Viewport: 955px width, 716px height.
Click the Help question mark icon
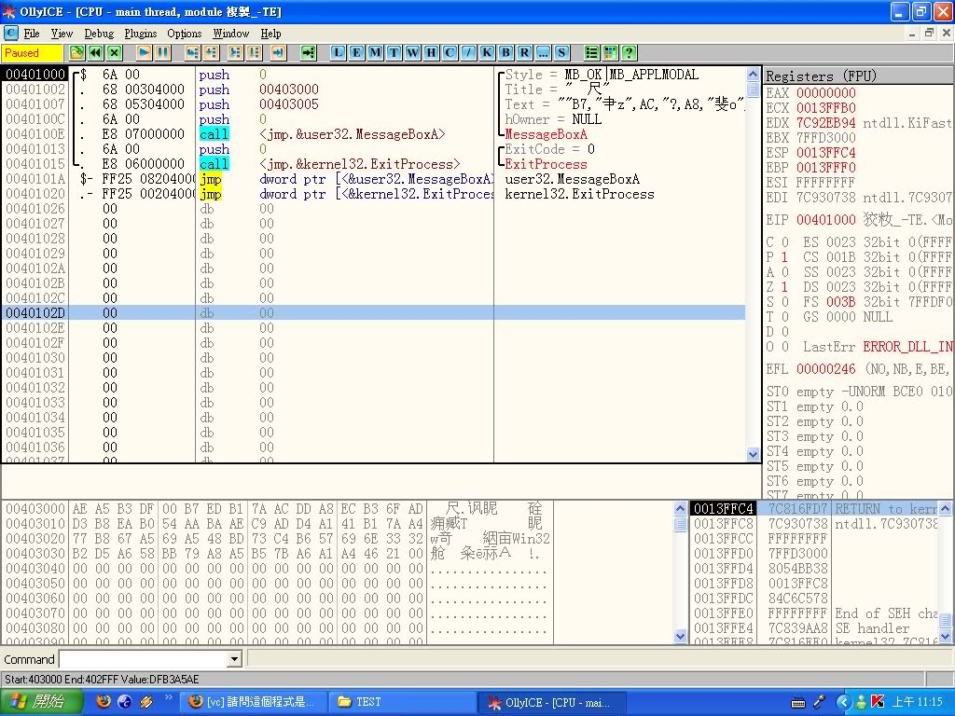coord(630,53)
